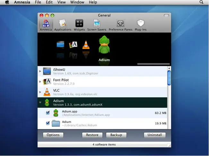Click 'Version 2.2.7.0' text
This screenshot has width=209, height=156.
click(x=64, y=84)
